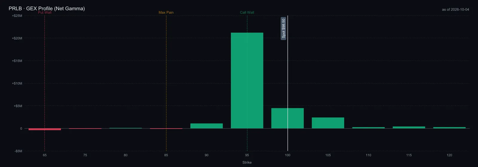This screenshot has height=167, width=478.
Task: Select the thin red bar at strike 75
Action: pyautogui.click(x=85, y=129)
